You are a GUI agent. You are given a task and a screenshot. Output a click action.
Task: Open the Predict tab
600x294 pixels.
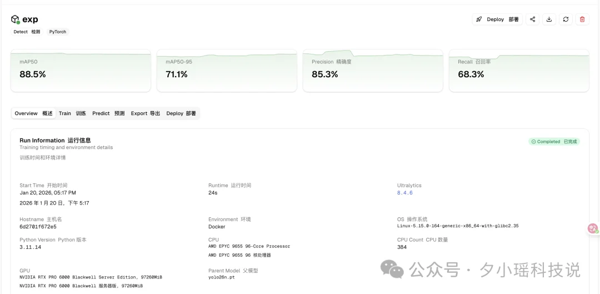click(108, 113)
